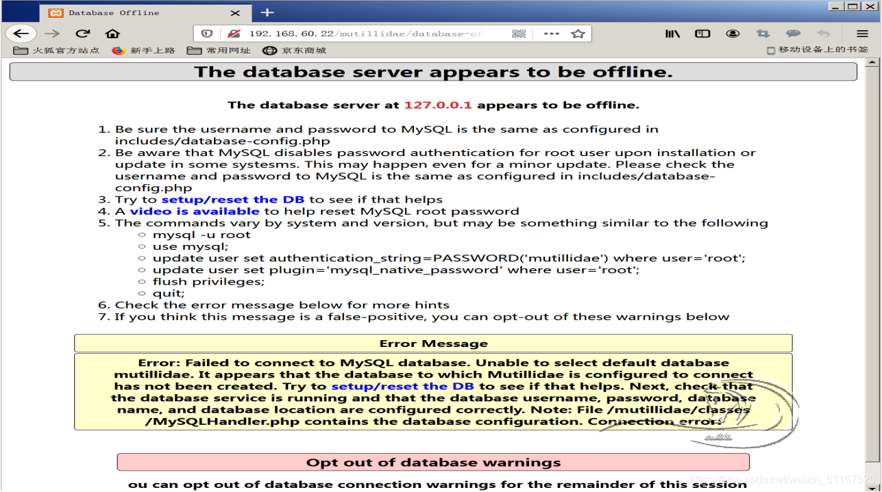Click the update user set authentication_string line

[449, 259]
